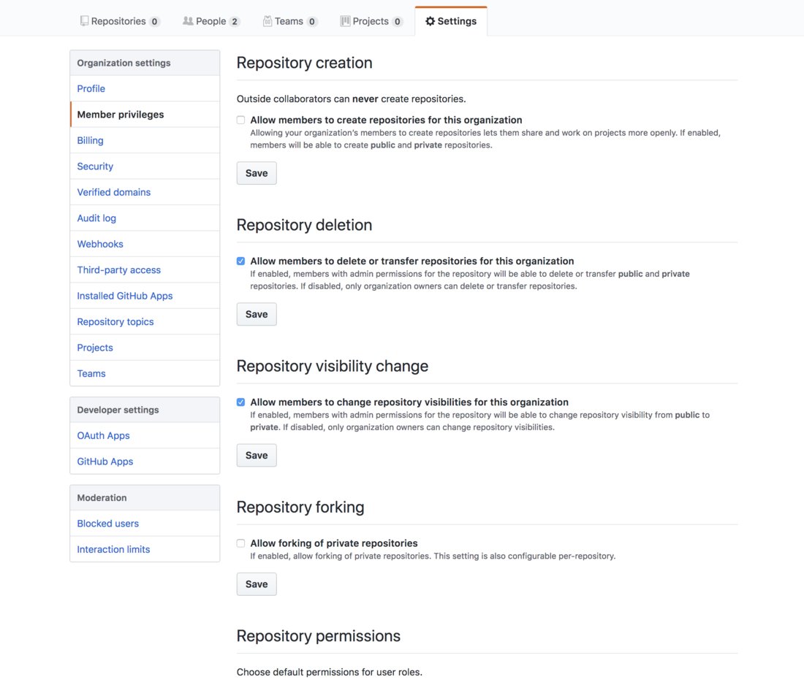804x685 pixels.
Task: Enable members to create repositories checkbox
Action: (240, 120)
